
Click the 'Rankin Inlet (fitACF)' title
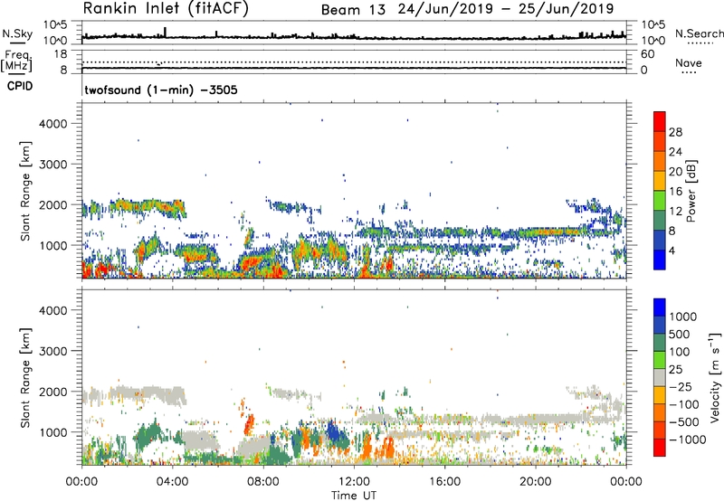(x=166, y=9)
